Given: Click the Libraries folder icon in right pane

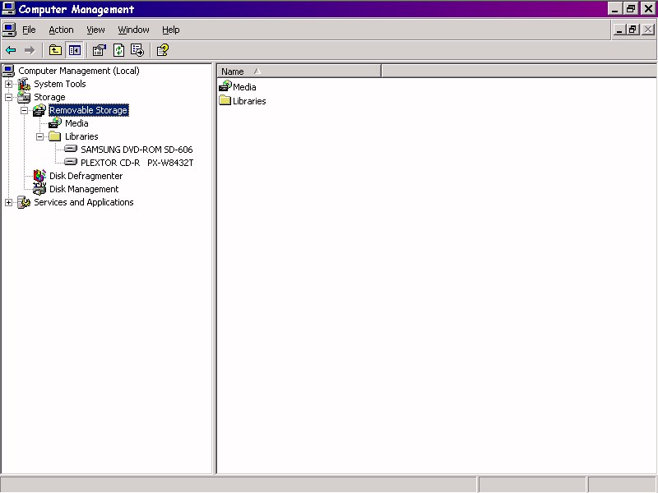Looking at the screenshot, I should [x=225, y=100].
